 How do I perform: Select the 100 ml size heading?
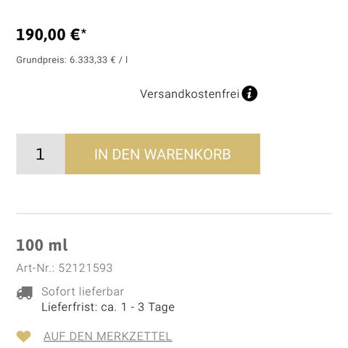coord(42,245)
